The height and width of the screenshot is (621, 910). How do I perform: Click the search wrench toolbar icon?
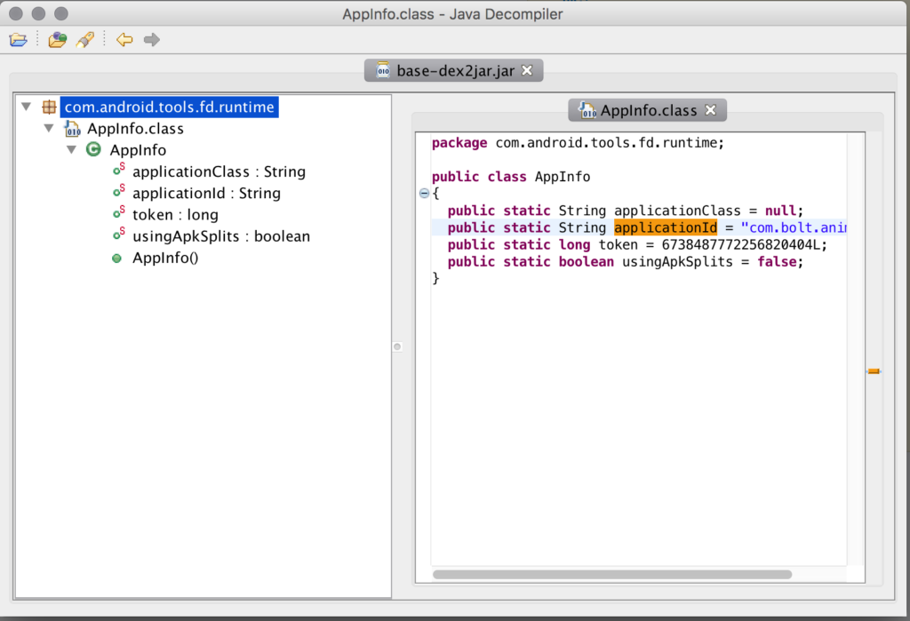(x=84, y=39)
